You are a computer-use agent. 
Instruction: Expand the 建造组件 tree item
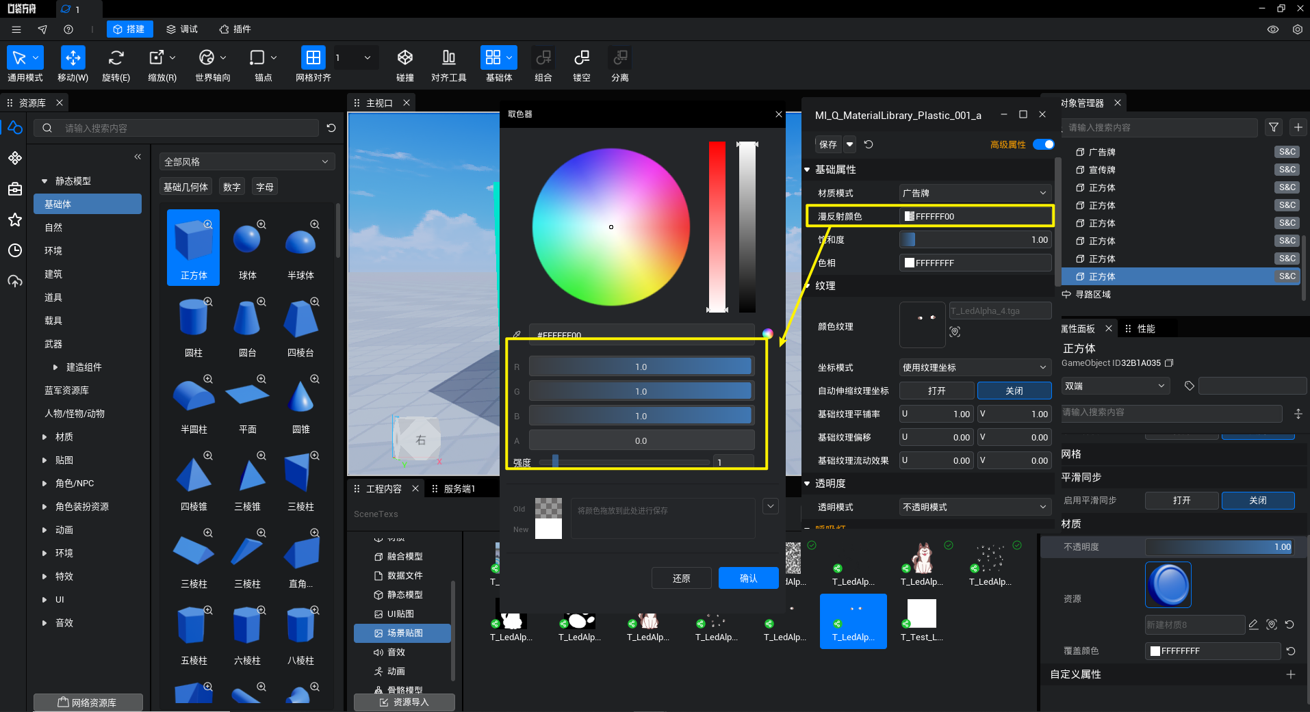pos(55,367)
